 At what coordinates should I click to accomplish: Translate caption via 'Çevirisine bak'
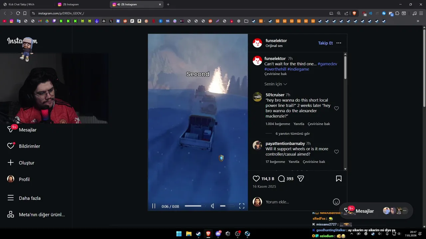(276, 74)
